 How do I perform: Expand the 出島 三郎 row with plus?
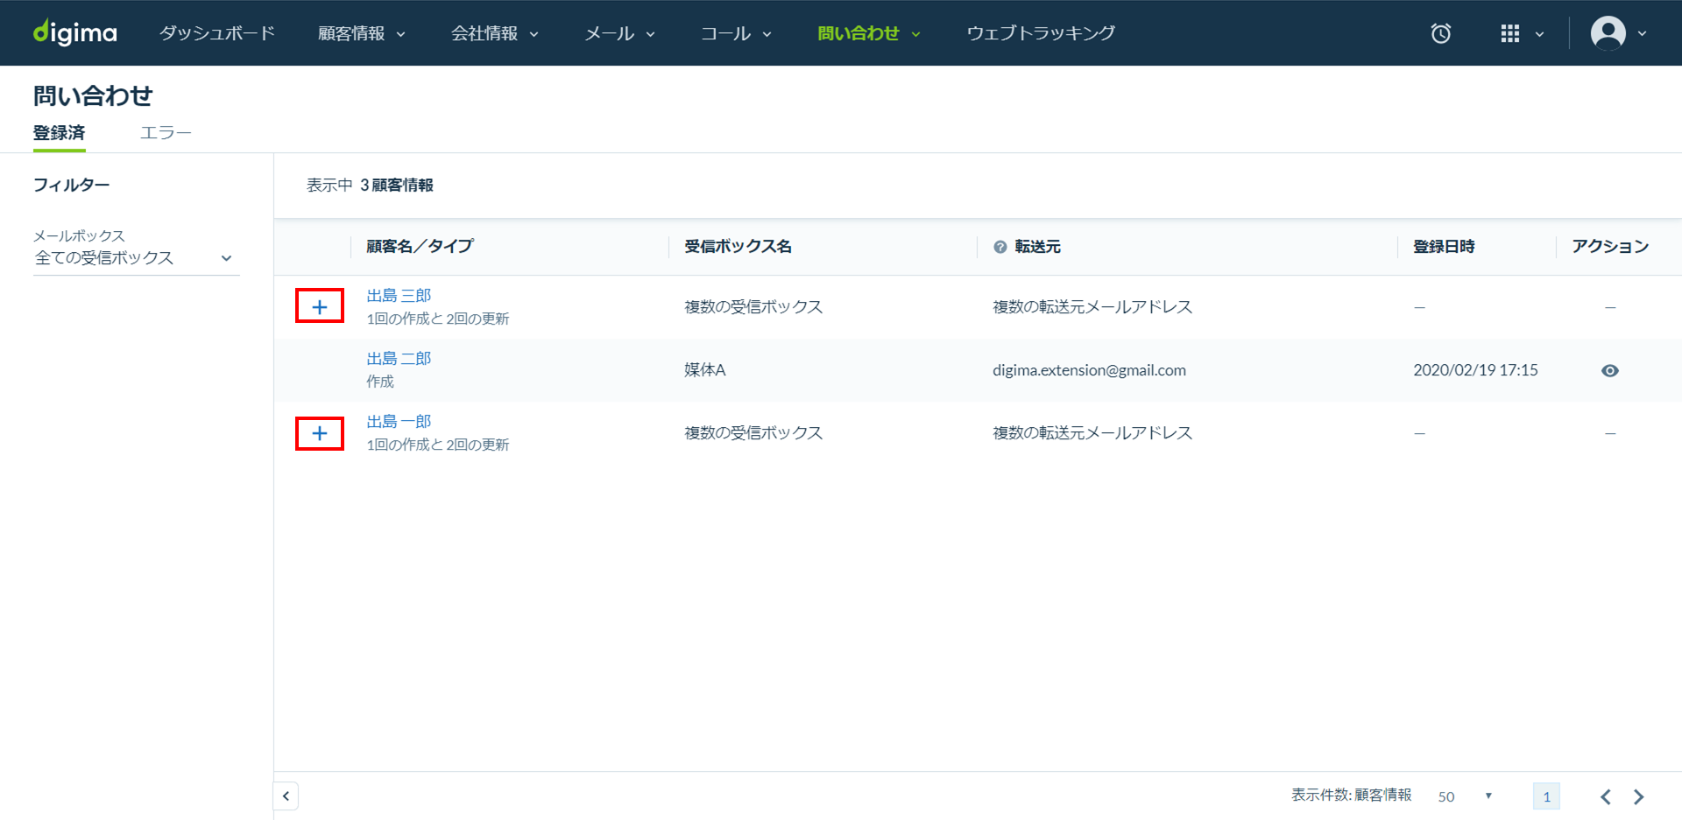click(320, 307)
